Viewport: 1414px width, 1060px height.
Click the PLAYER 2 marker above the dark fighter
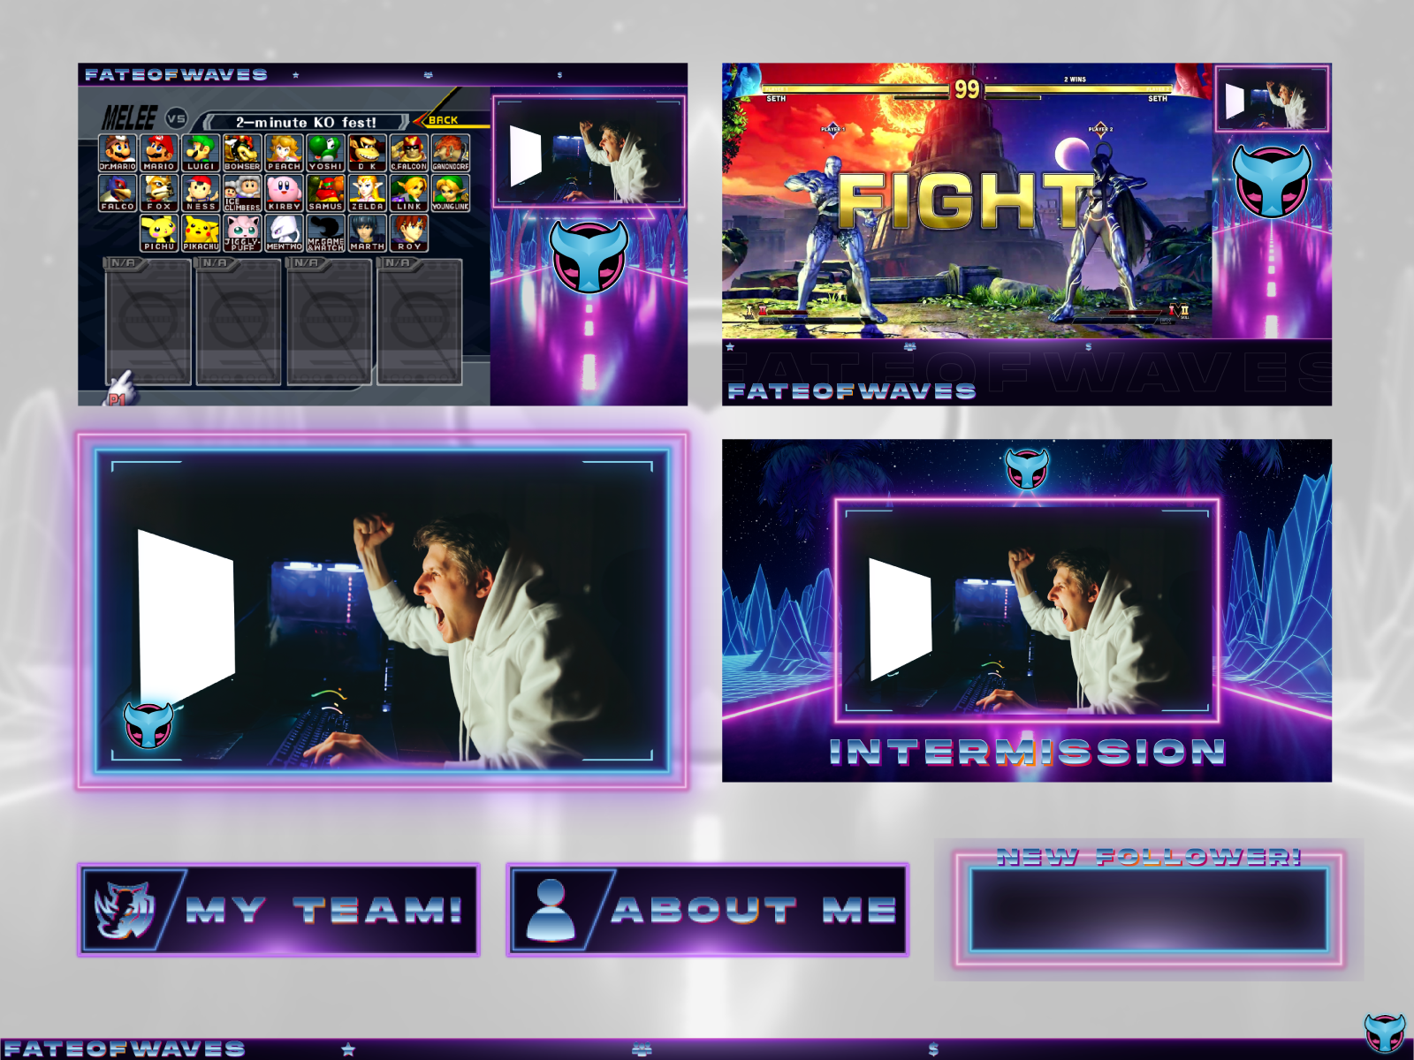click(1100, 130)
